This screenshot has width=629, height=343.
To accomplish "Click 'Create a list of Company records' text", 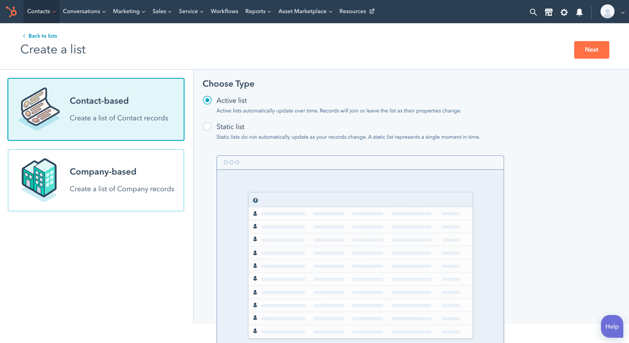I will [122, 189].
